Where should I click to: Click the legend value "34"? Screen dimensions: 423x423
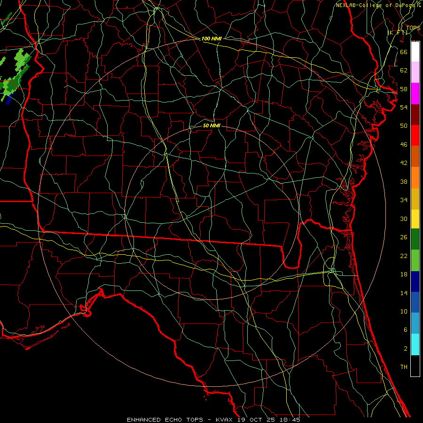coord(404,200)
